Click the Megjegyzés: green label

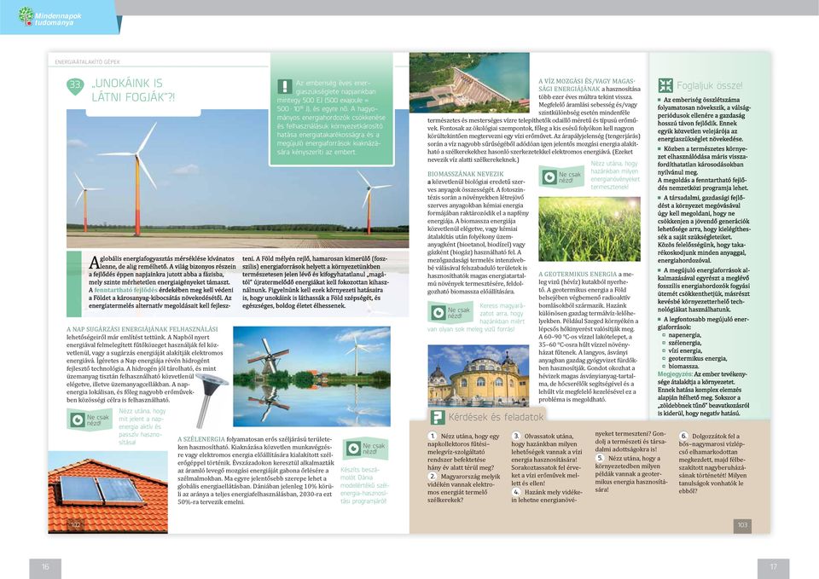tap(675, 374)
